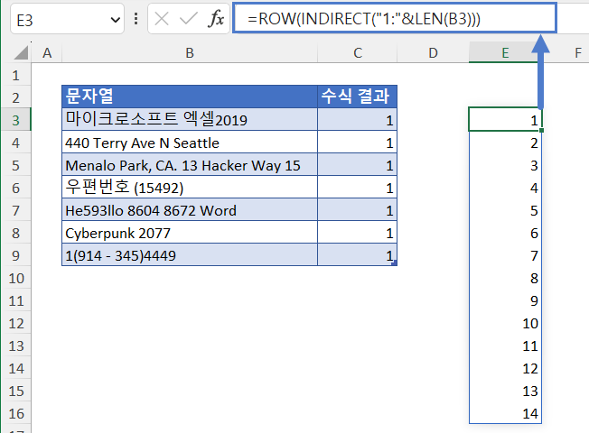Select cell with 마이크로소프트 엑셀2019
This screenshot has width=589, height=433.
[190, 119]
